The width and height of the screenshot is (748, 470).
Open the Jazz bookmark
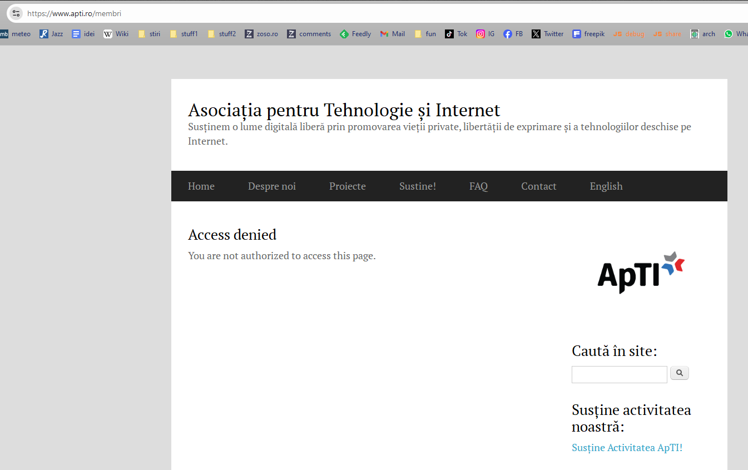(51, 34)
